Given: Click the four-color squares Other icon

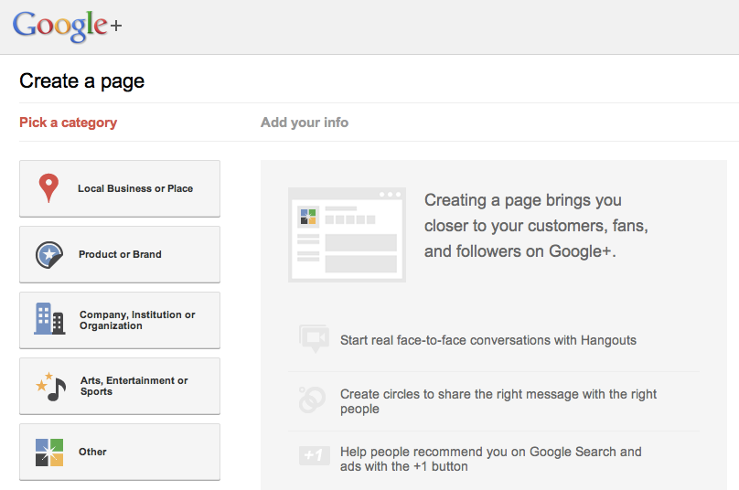Looking at the screenshot, I should 49,453.
